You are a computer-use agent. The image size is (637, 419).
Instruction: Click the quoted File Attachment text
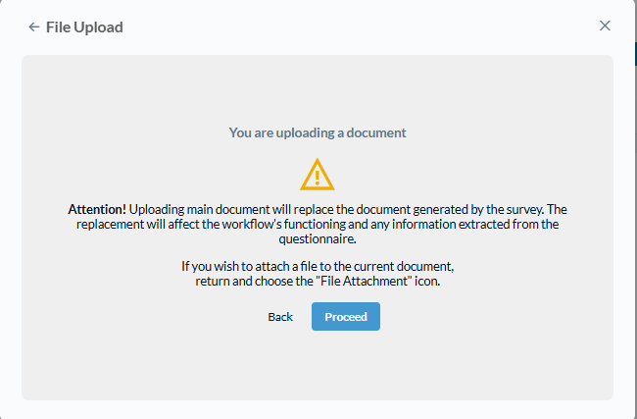tap(364, 281)
